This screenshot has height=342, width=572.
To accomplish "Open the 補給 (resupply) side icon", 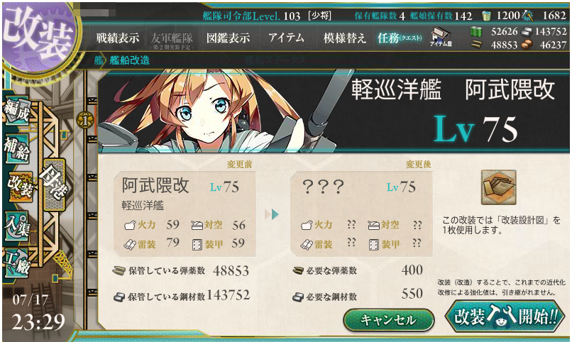I will point(17,148).
